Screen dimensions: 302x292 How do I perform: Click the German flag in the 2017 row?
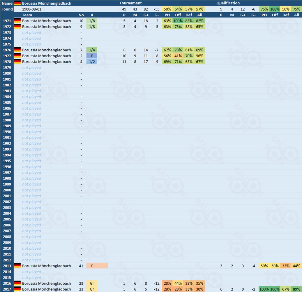point(17,289)
